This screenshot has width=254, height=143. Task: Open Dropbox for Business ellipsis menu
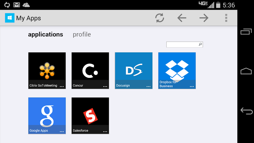point(192,87)
